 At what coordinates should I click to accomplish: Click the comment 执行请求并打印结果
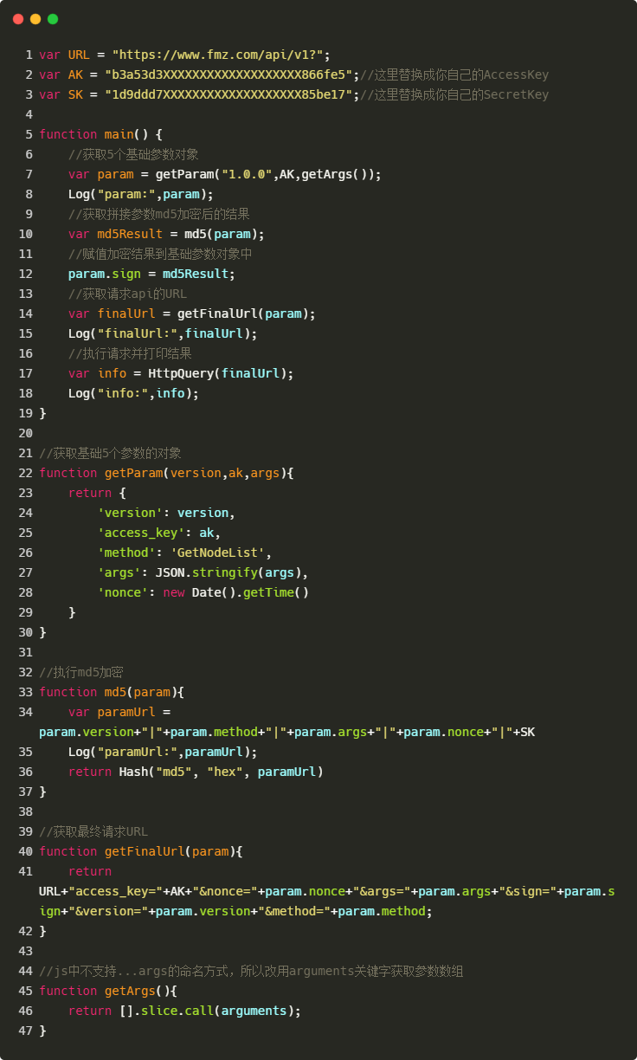tap(130, 353)
